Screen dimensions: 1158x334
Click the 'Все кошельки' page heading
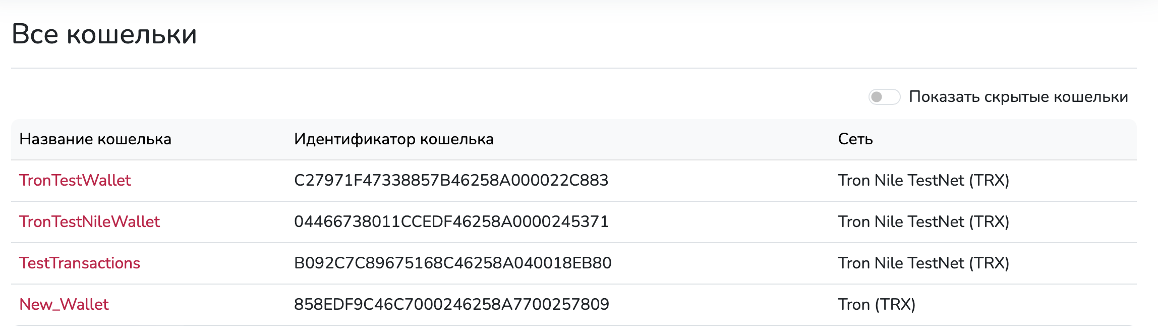[x=104, y=34]
